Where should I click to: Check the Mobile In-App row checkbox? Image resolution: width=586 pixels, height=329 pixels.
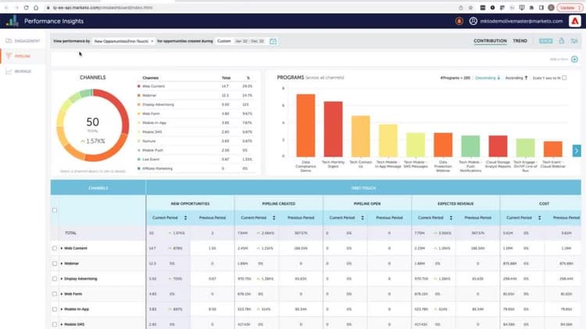[x=55, y=309]
